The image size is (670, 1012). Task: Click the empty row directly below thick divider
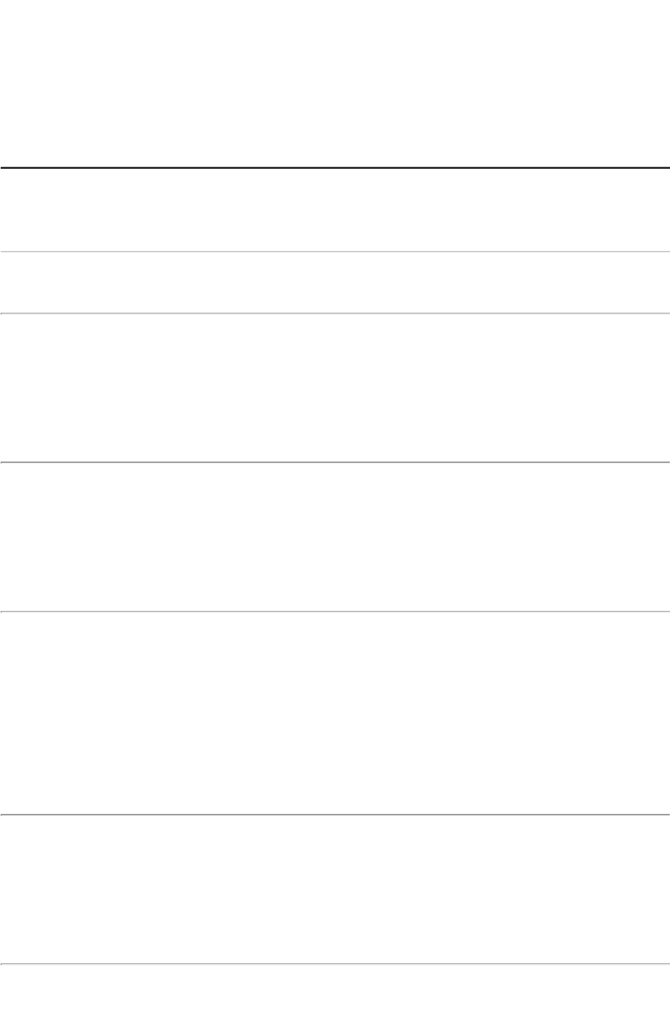[335, 209]
